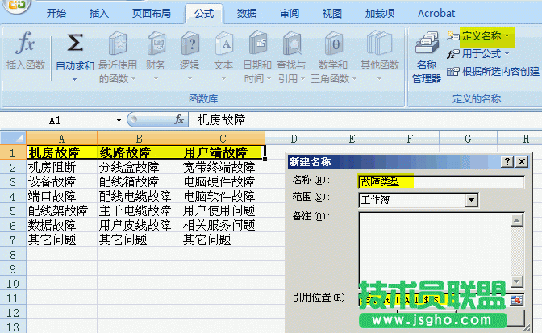Click Use in Formula (用于公式)
The width and height of the screenshot is (542, 333).
[x=482, y=54]
